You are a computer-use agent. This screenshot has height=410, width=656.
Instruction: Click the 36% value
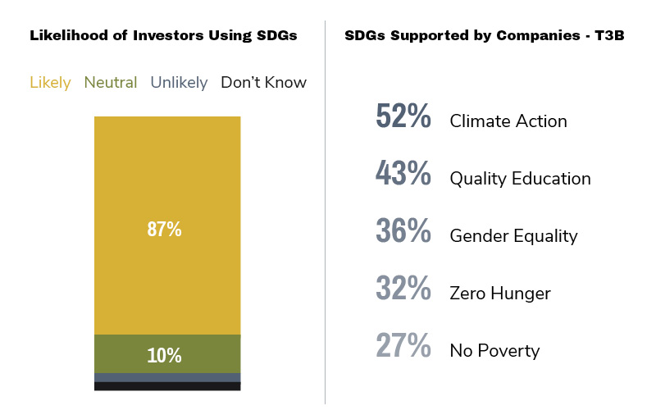tap(403, 232)
